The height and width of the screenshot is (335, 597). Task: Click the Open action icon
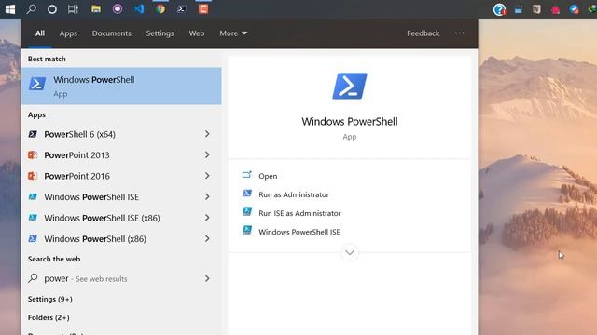click(247, 175)
